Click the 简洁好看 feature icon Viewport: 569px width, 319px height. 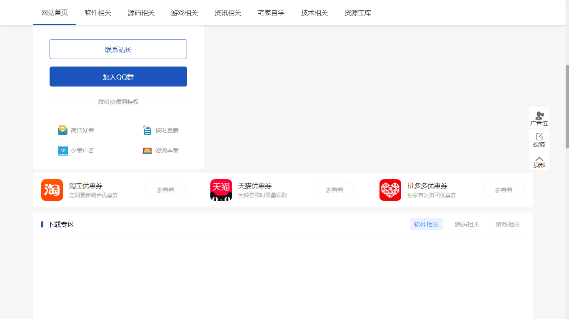tap(62, 130)
